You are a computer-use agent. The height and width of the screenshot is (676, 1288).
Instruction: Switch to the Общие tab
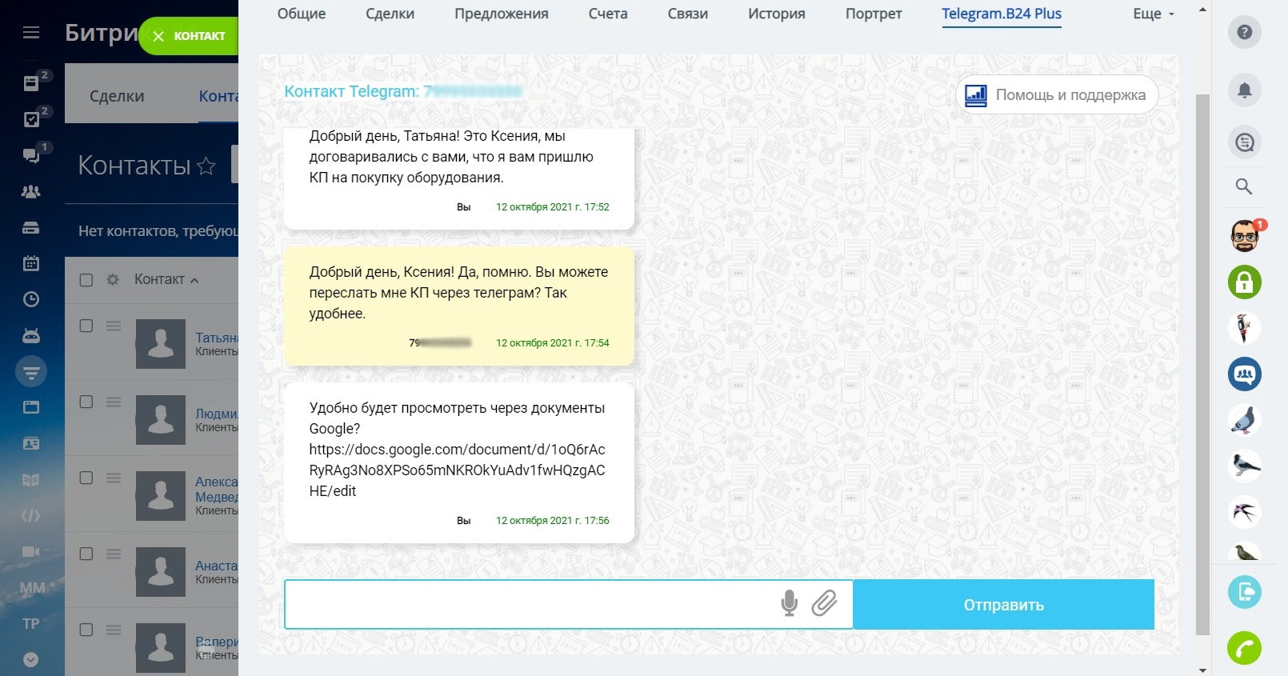click(302, 14)
